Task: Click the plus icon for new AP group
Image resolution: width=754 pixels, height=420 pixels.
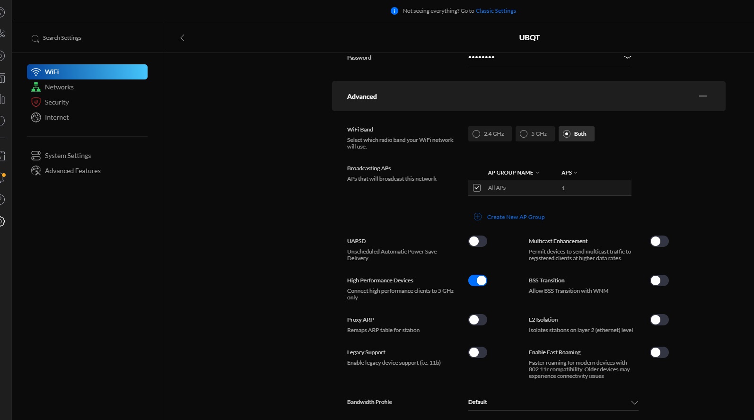Action: click(x=478, y=217)
